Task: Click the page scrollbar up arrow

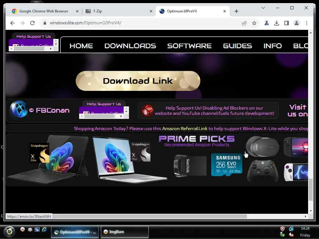Action: coord(311,32)
